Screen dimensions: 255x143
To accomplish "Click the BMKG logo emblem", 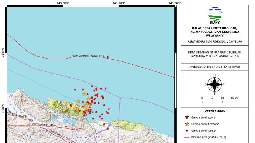I will point(215,14).
